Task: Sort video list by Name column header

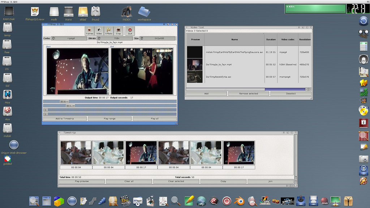Action: point(235,39)
